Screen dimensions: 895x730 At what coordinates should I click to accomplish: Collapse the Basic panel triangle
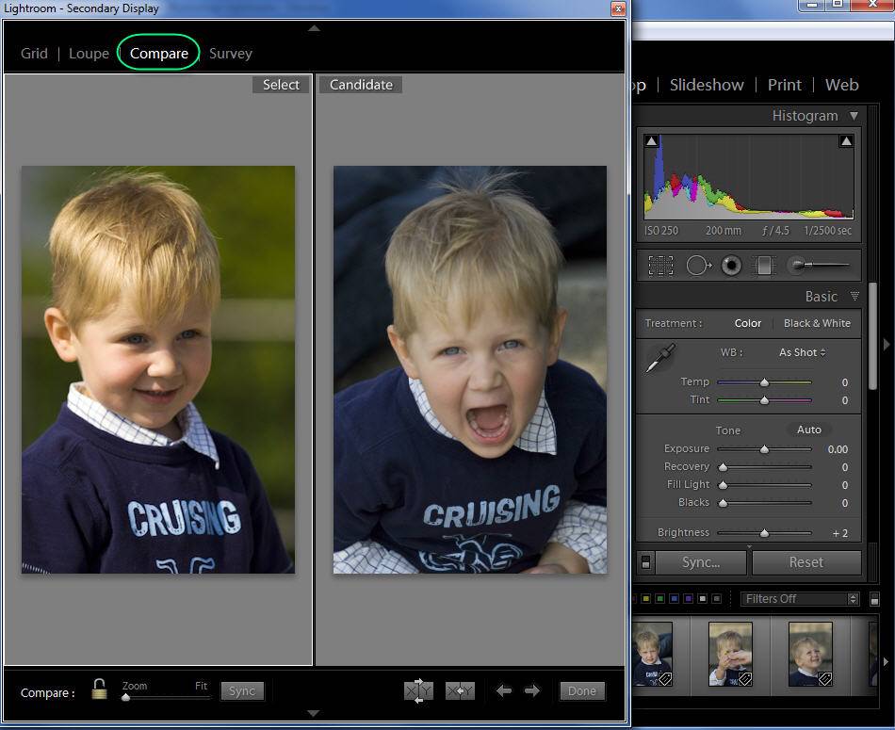point(854,296)
